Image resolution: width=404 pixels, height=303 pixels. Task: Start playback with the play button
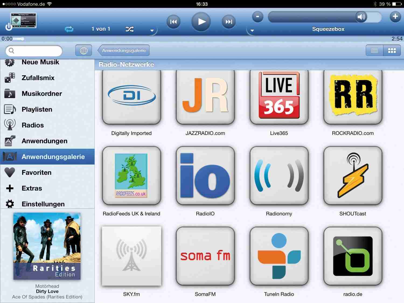201,22
